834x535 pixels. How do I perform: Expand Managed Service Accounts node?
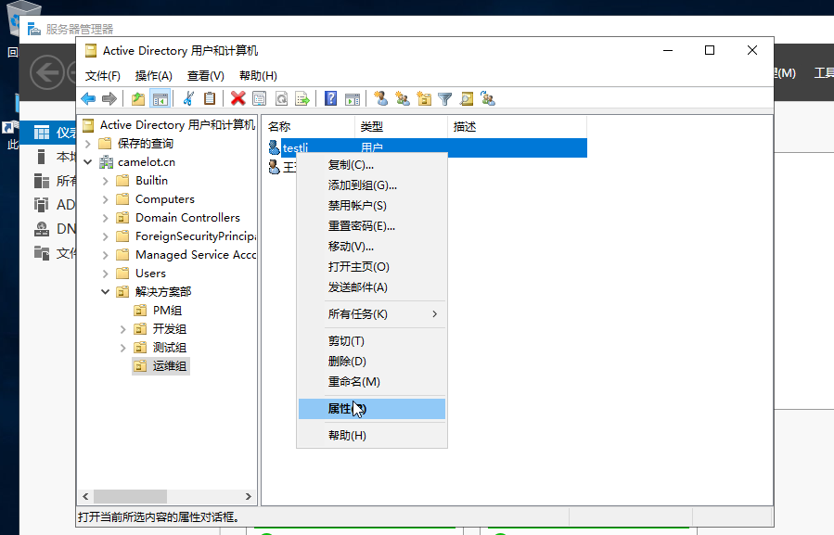106,255
